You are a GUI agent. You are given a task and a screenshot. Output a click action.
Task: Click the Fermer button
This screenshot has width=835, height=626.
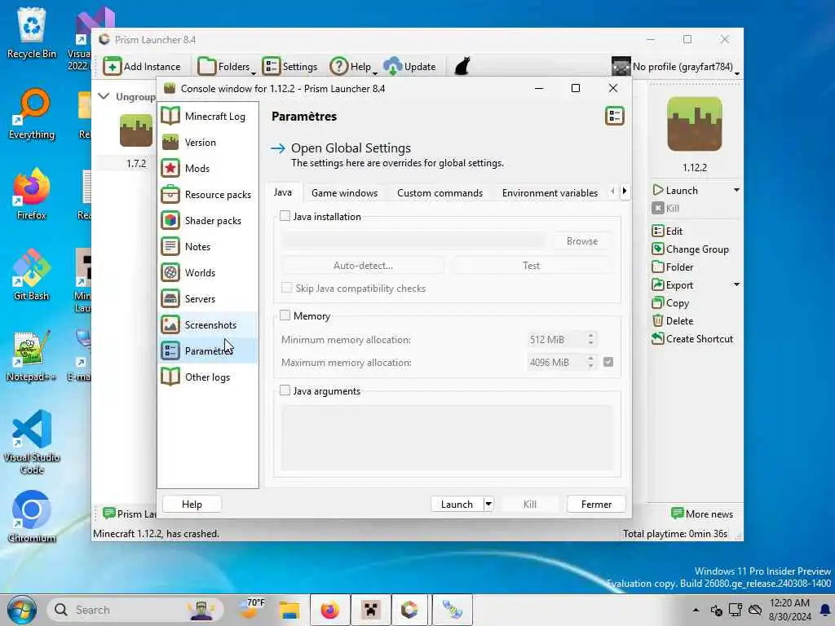coord(596,504)
